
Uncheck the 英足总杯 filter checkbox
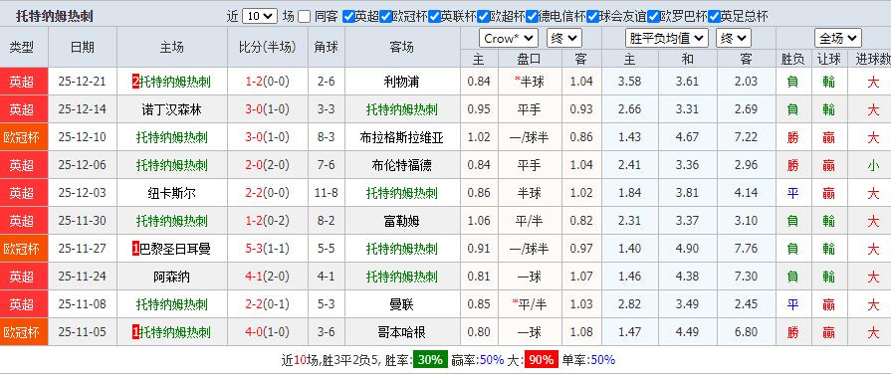(715, 17)
